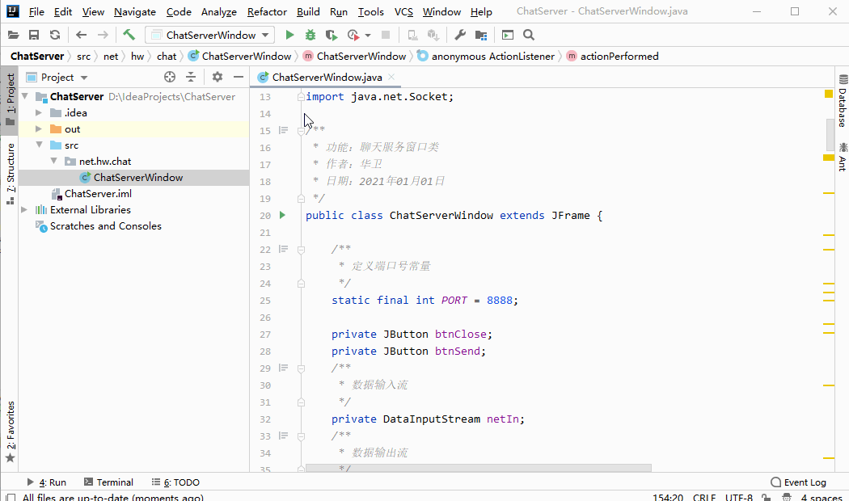This screenshot has width=849, height=501.
Task: Open the Build menu
Action: click(308, 12)
